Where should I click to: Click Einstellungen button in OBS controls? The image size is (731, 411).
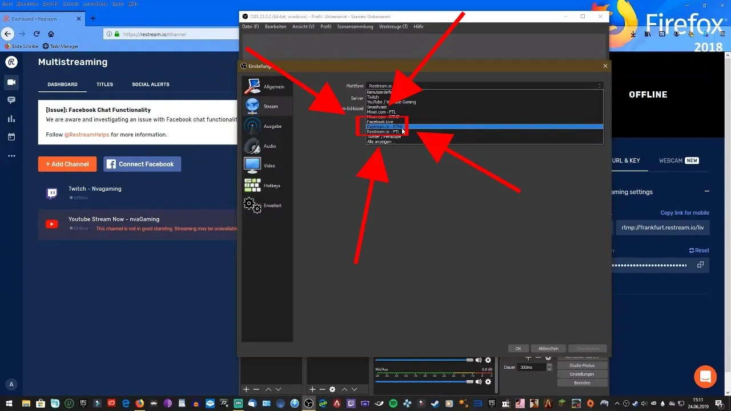pyautogui.click(x=582, y=374)
